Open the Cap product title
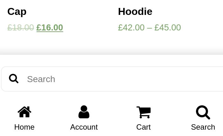223x136 pixels. (x=17, y=12)
